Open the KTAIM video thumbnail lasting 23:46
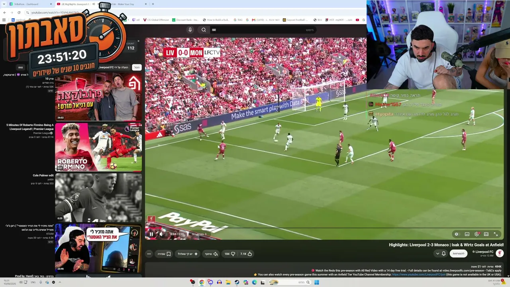This screenshot has height=287, width=510. coord(98,248)
